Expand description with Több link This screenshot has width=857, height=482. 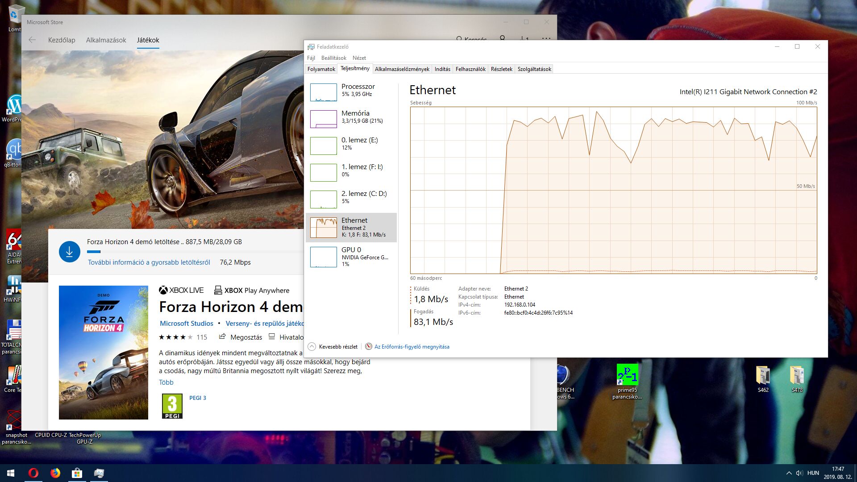point(166,382)
